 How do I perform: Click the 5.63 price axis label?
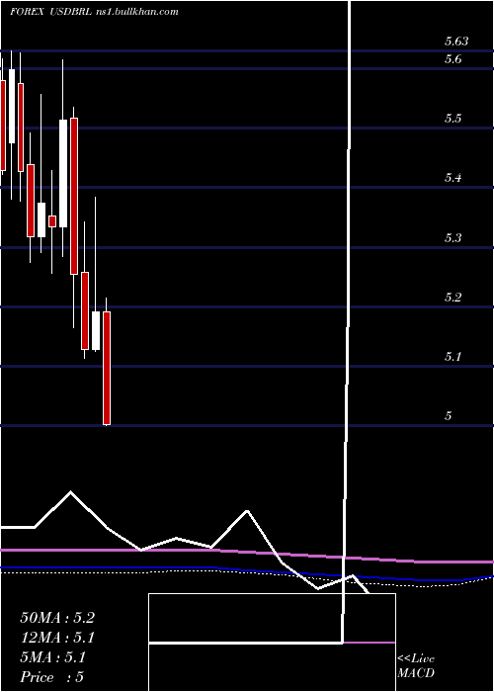(x=456, y=42)
